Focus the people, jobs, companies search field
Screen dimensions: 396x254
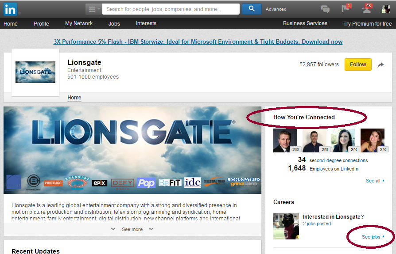click(x=171, y=9)
